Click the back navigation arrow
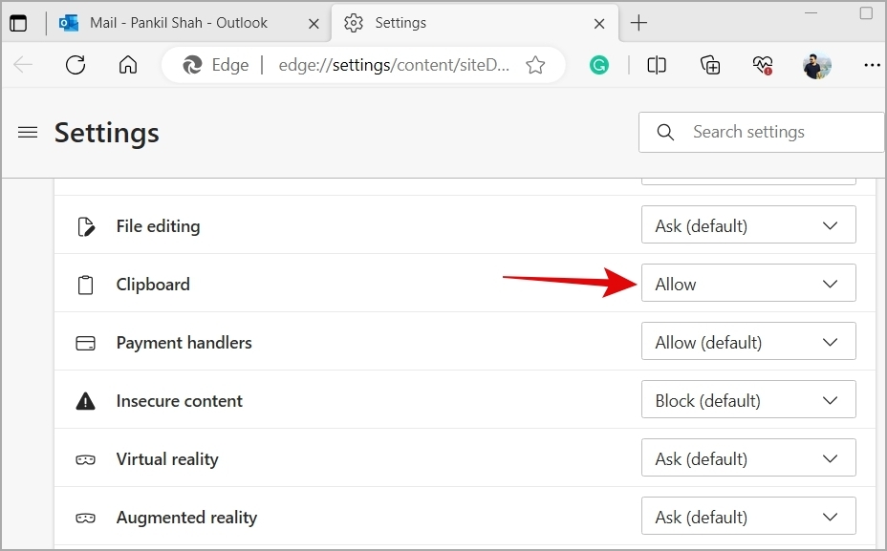 tap(23, 65)
